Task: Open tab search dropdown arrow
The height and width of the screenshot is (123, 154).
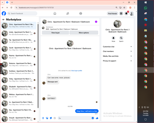Action: coord(2,2)
